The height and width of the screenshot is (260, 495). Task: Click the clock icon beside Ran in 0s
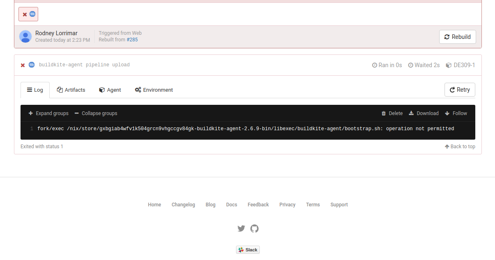(x=374, y=65)
